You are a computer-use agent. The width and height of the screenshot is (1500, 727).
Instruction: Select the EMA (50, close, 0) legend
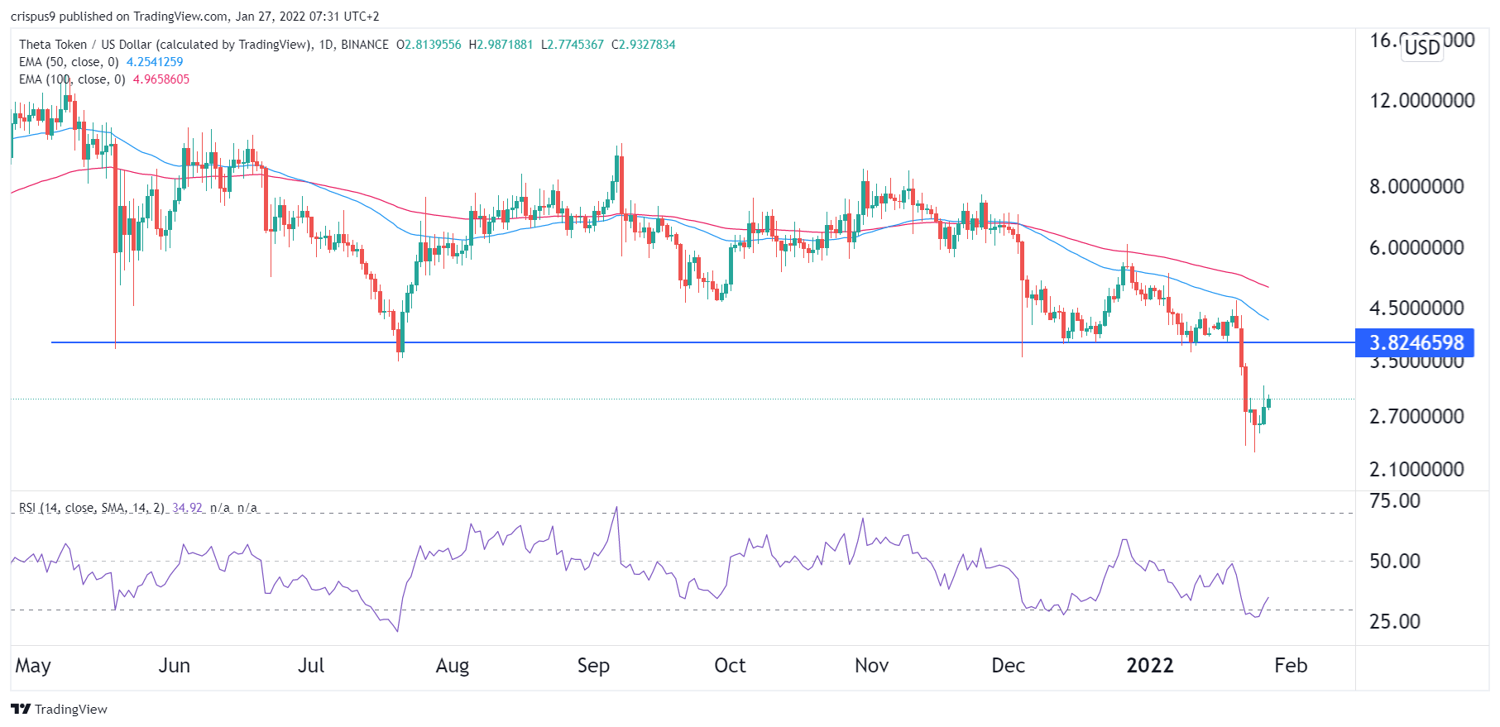69,62
